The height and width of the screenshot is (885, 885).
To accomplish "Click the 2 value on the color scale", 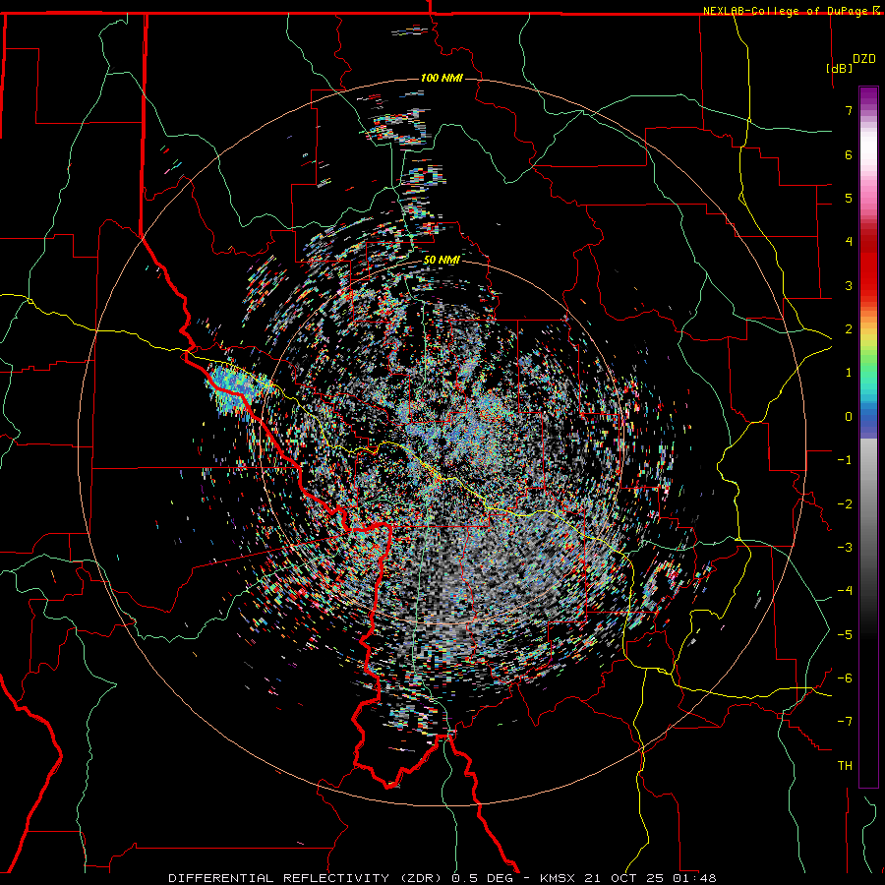I will click(849, 329).
